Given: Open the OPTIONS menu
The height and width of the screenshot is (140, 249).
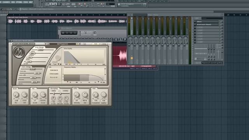Looking at the screenshot, I should (x=19, y=2).
